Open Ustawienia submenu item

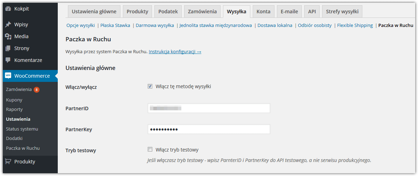tap(18, 119)
